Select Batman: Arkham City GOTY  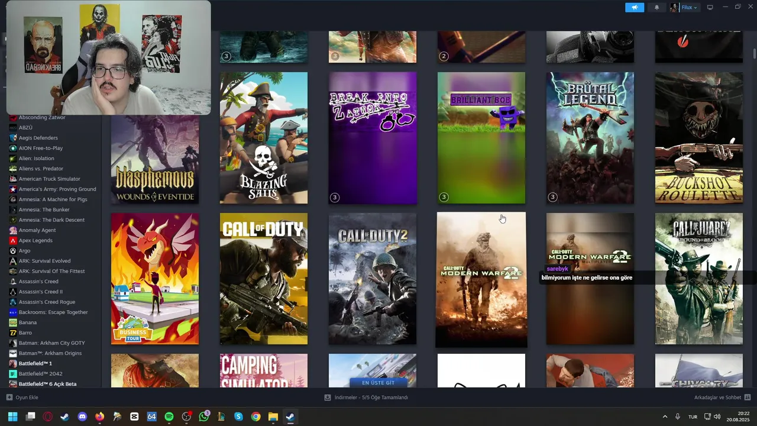click(52, 343)
